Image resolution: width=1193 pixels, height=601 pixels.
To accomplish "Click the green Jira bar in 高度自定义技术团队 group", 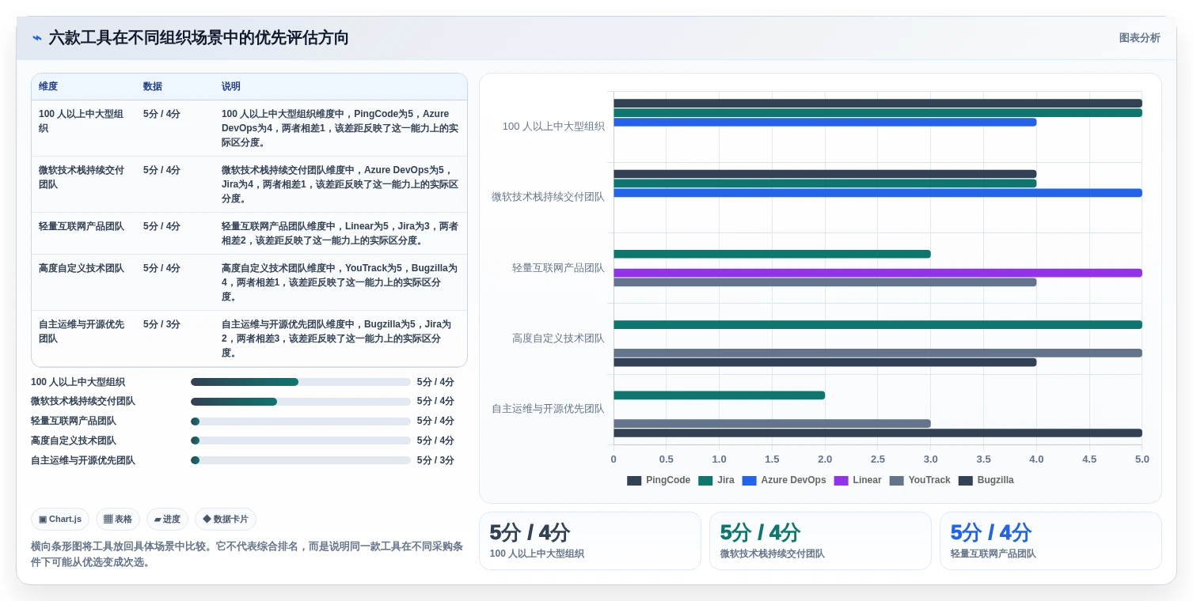I will (878, 324).
